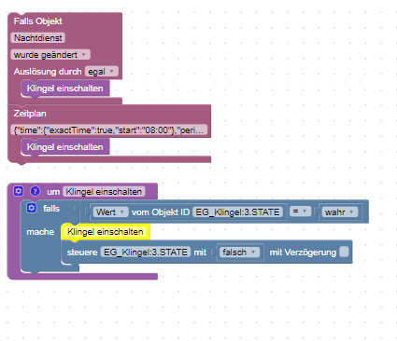Viewport: 397px width, 341px height.
Task: Click the function name field 'Klingel einschalten'
Action: 104,192
